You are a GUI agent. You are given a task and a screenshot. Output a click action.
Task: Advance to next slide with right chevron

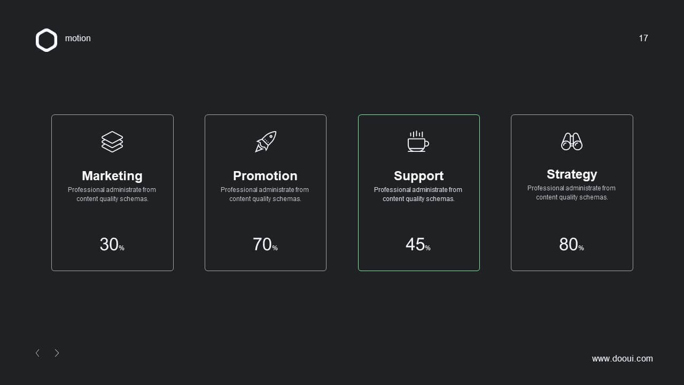[57, 353]
